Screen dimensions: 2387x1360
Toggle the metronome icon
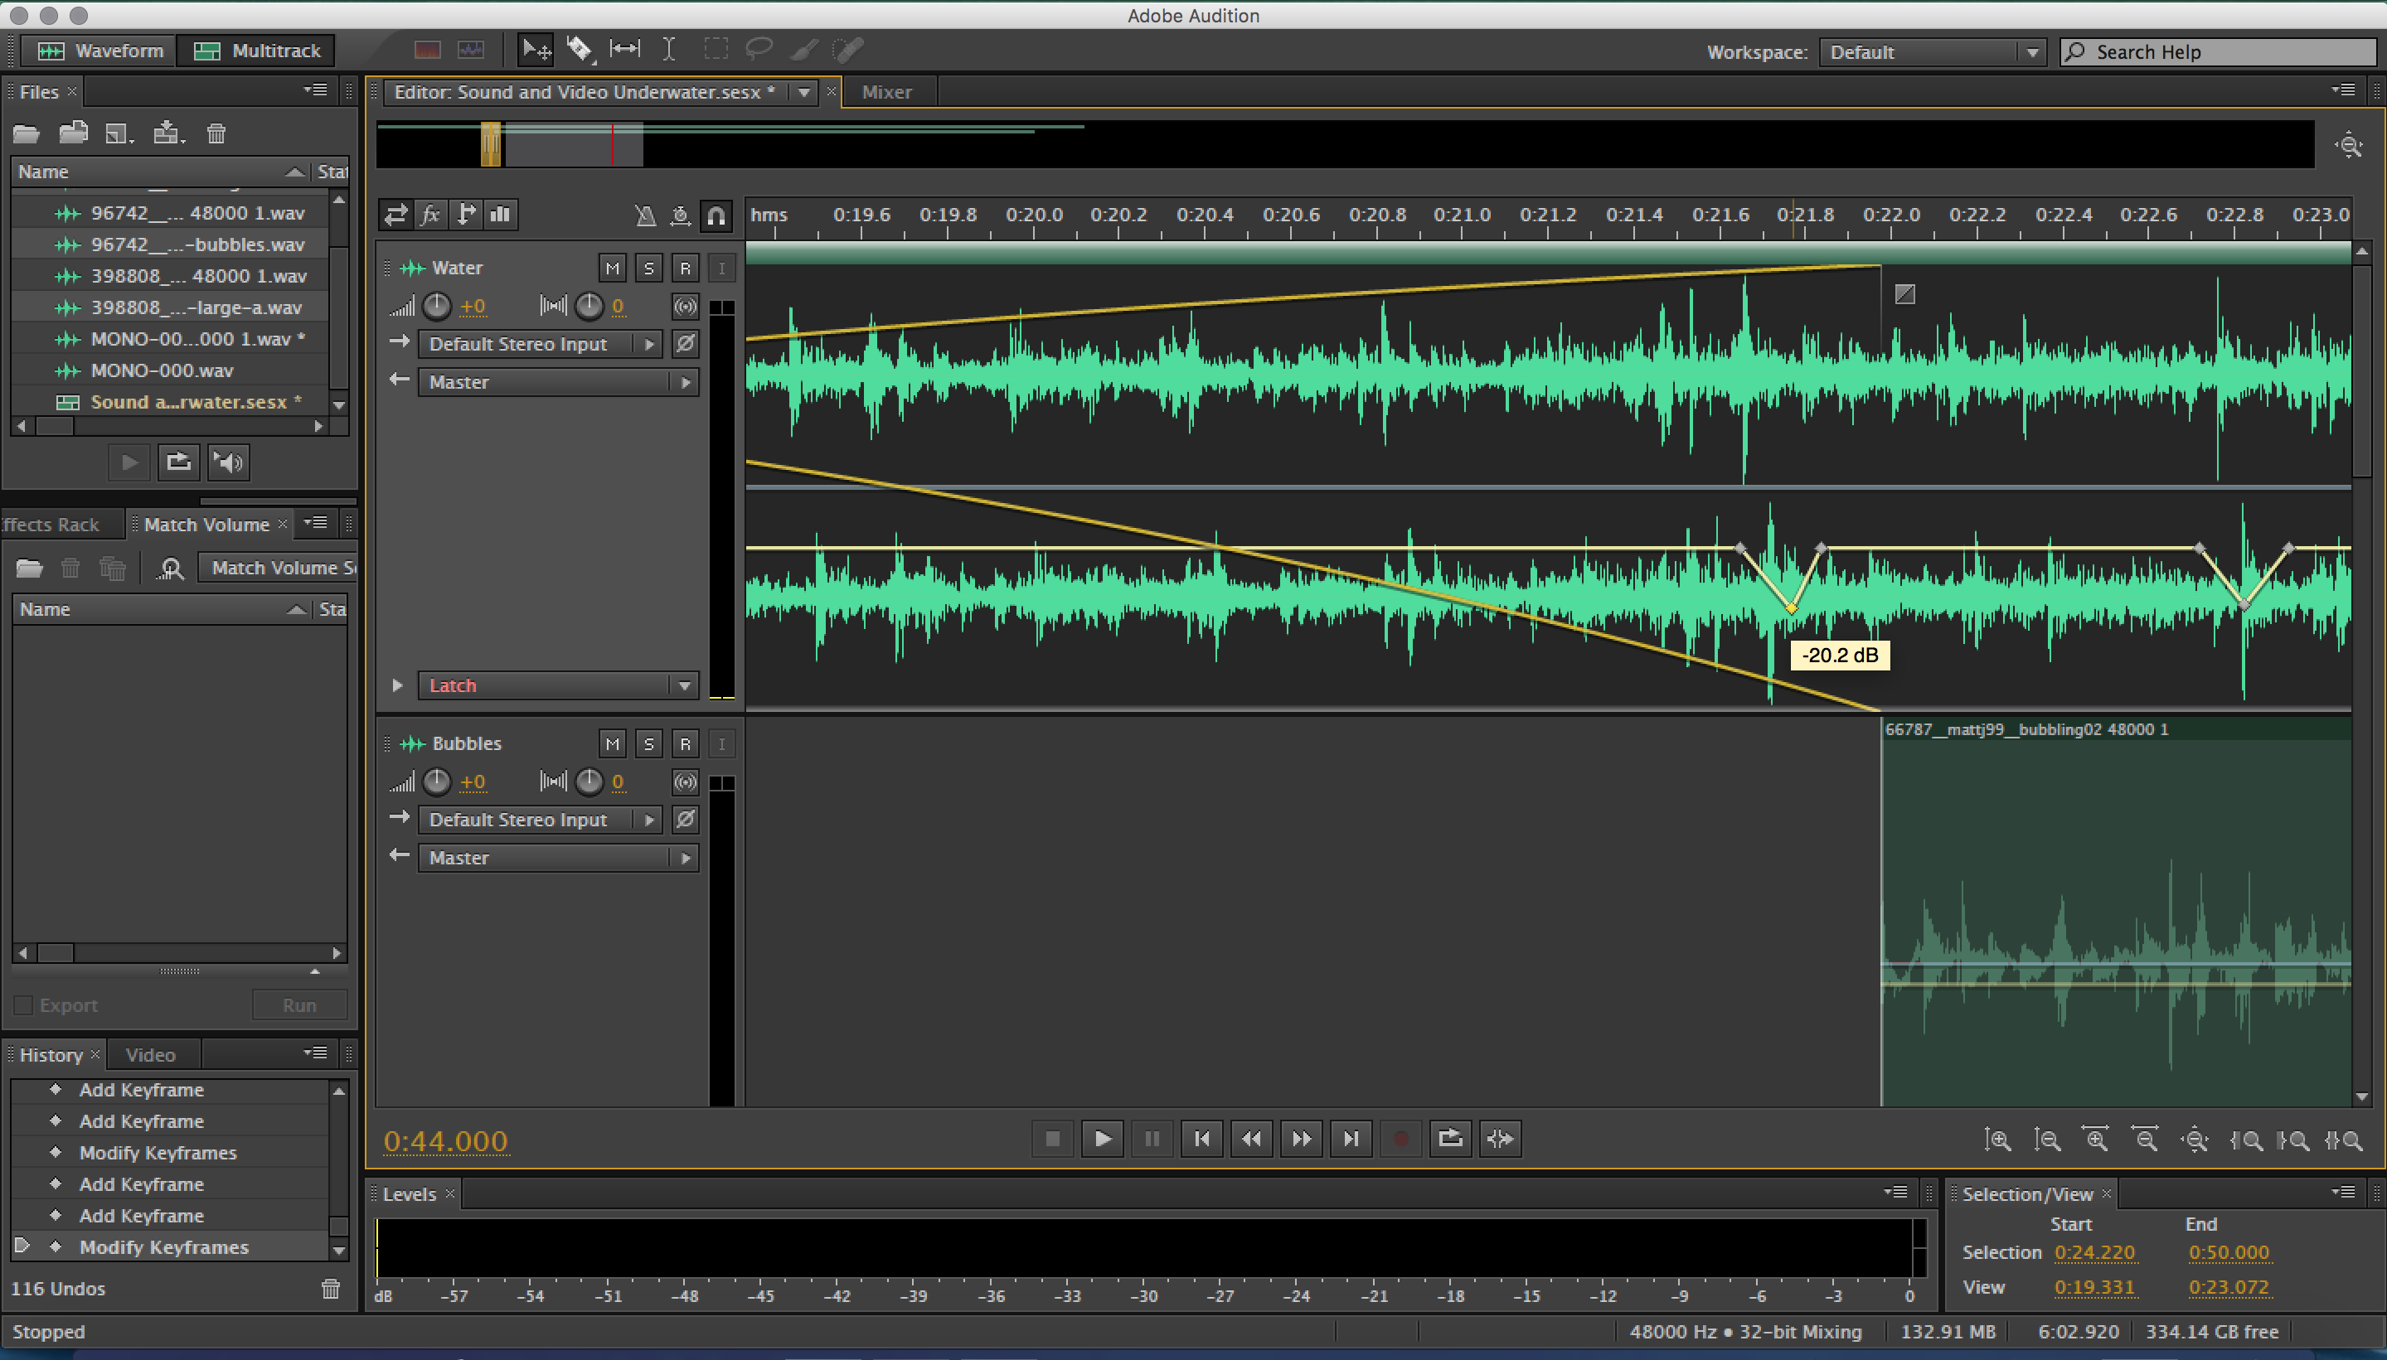tap(644, 215)
